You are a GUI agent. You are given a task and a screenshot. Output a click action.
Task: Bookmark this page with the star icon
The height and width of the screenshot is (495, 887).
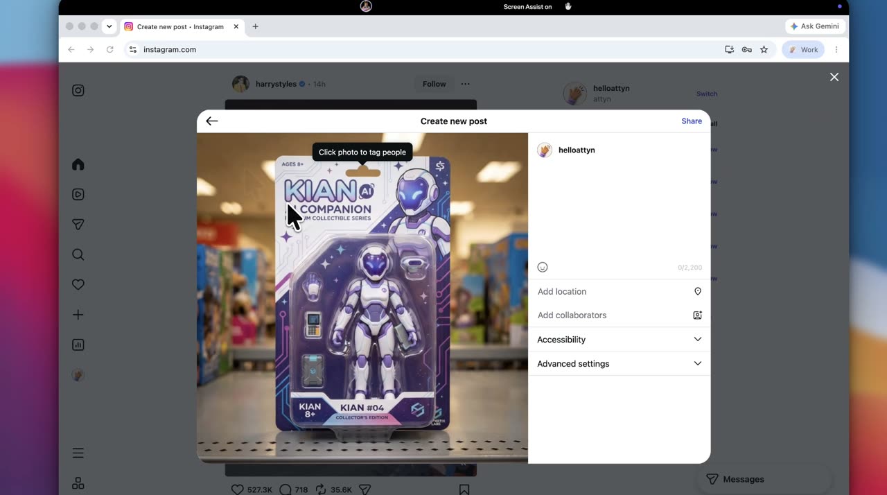point(764,49)
